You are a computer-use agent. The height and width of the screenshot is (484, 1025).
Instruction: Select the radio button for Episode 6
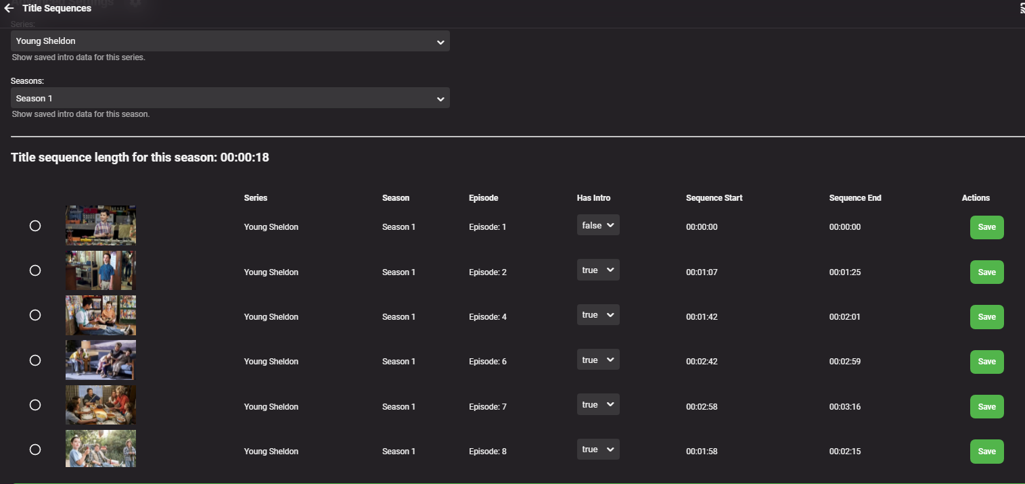click(35, 360)
